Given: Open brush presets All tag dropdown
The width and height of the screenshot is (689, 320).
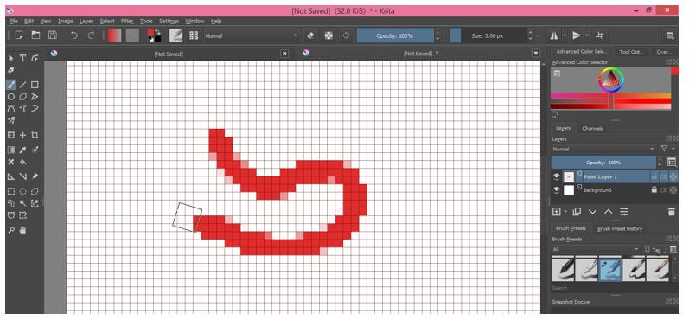Looking at the screenshot, I should click(596, 250).
